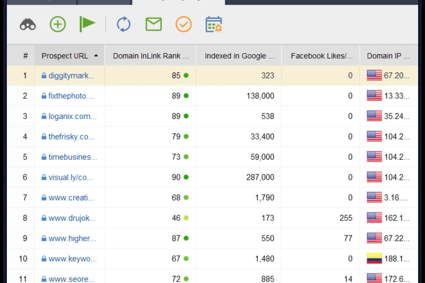Image resolution: width=425 pixels, height=283 pixels.
Task: Click the binoculars search prospects icon
Action: [28, 24]
